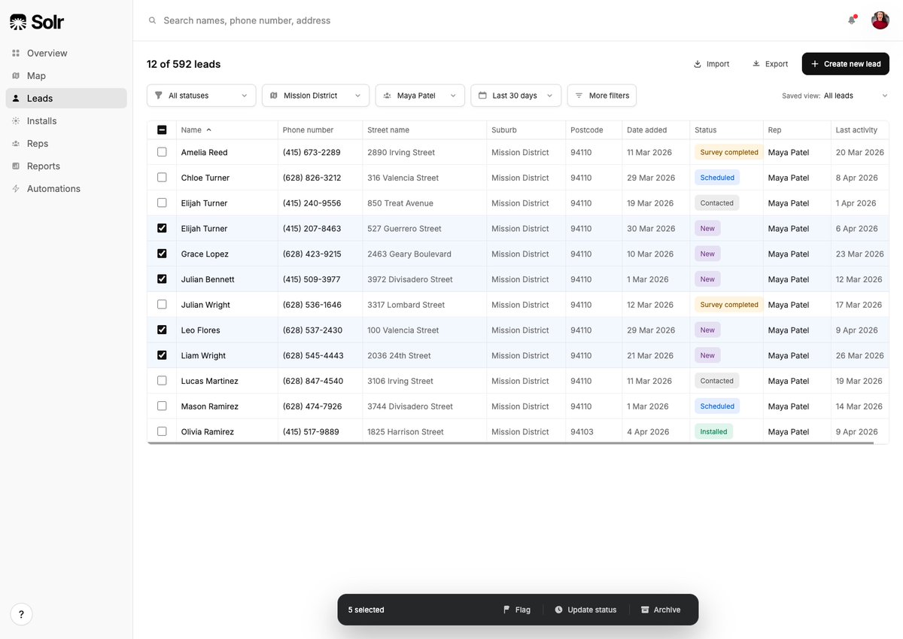Click the More filters button
The height and width of the screenshot is (639, 903).
click(x=602, y=96)
